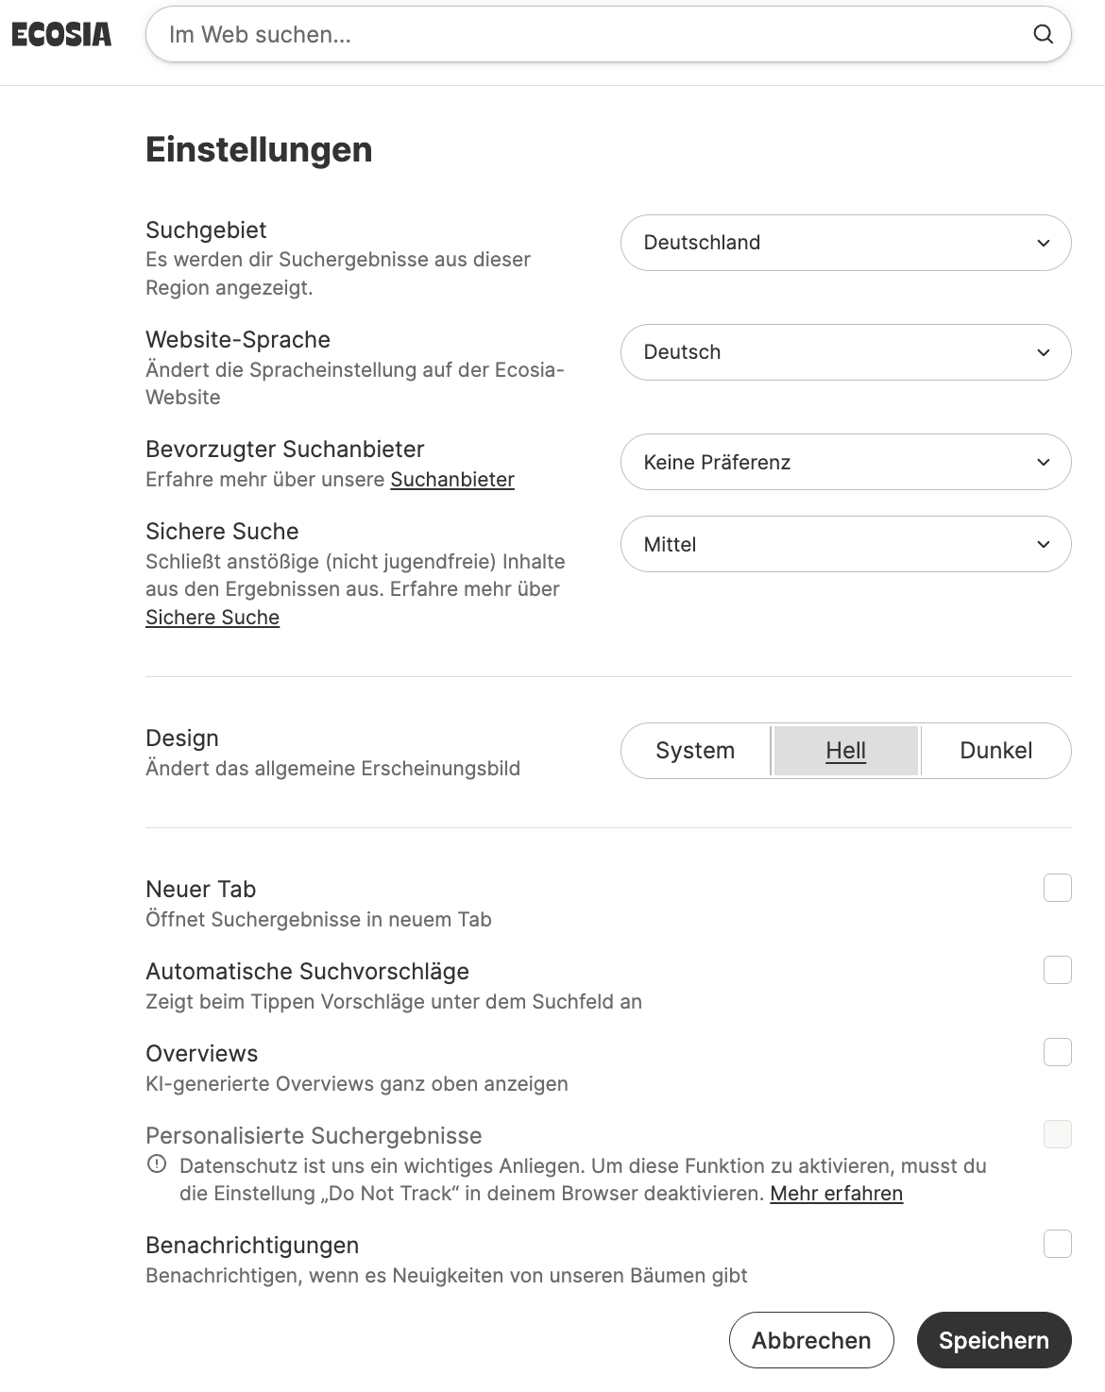Turn on the Overviews setting
Viewport: 1105px width, 1392px height.
[1056, 1052]
